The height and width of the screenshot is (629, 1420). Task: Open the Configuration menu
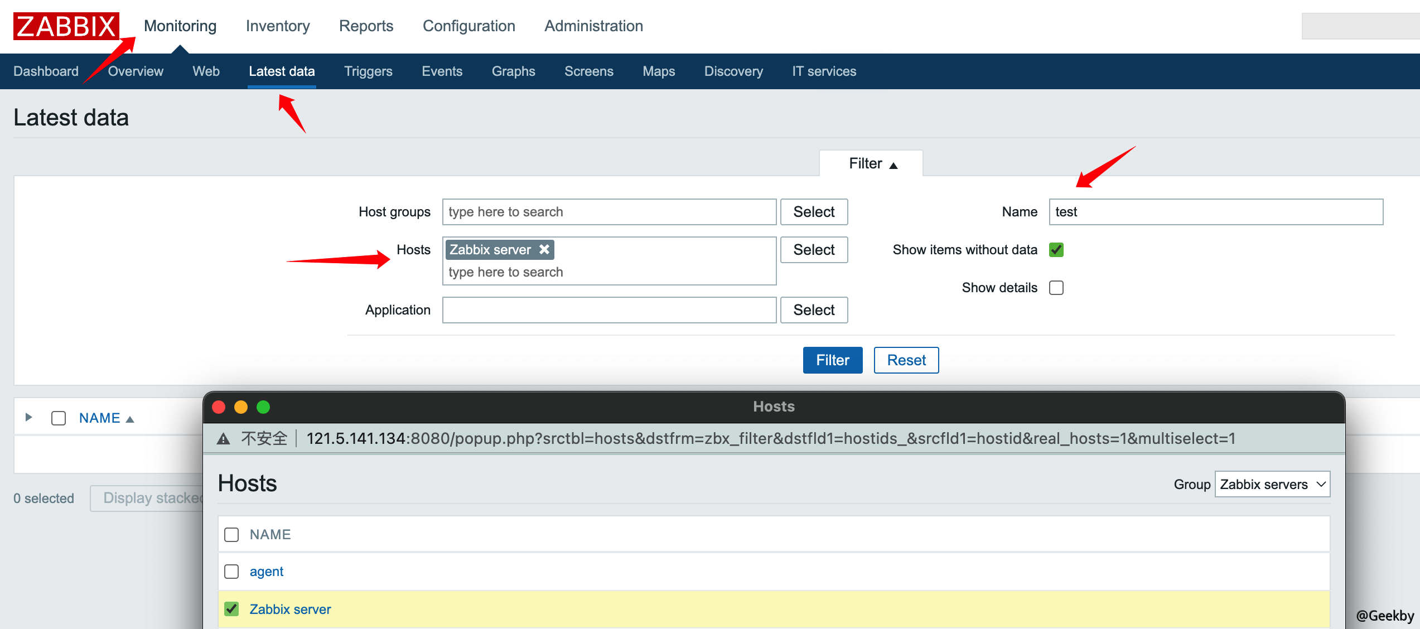(x=468, y=26)
